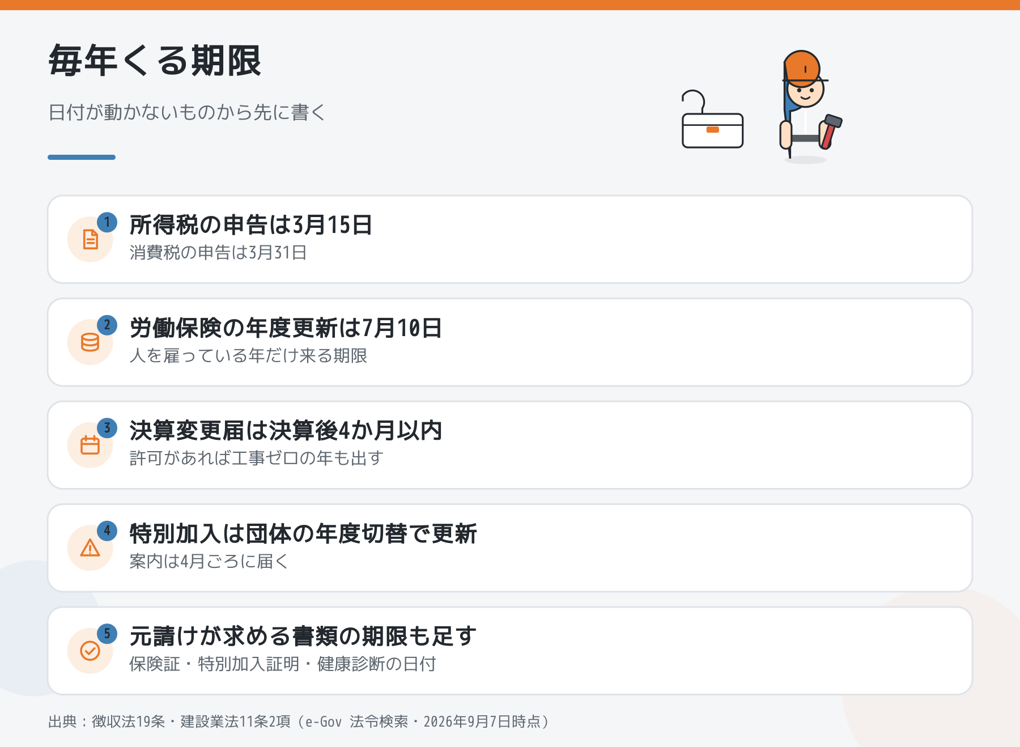Viewport: 1020px width, 747px height.
Task: Click the coin stack icon beside 労働保険の年度更新
Action: 90,342
